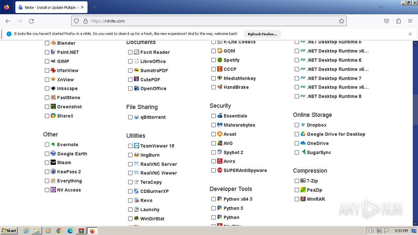Click the Blender app icon

pyautogui.click(x=53, y=43)
